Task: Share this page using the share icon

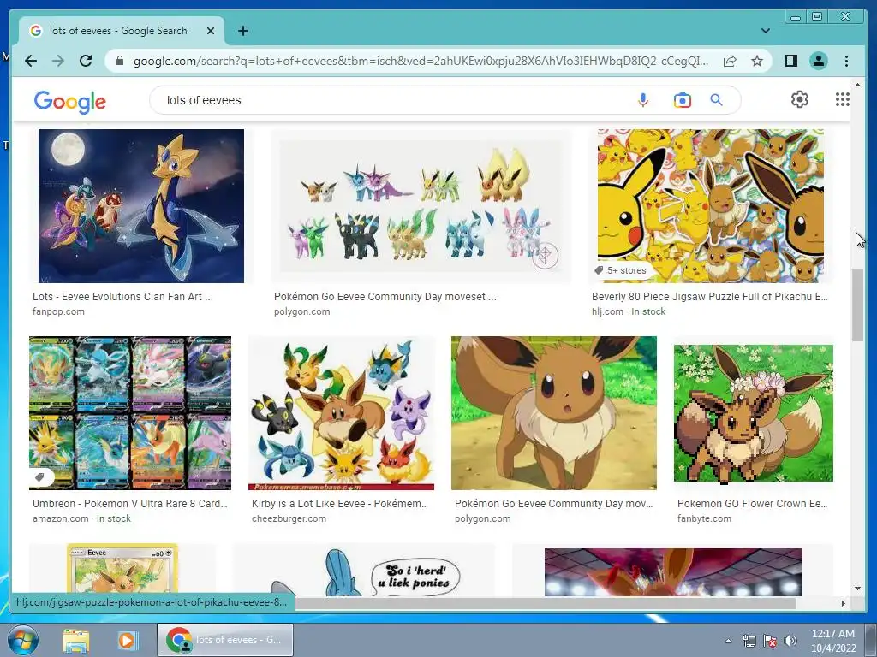Action: coord(730,61)
